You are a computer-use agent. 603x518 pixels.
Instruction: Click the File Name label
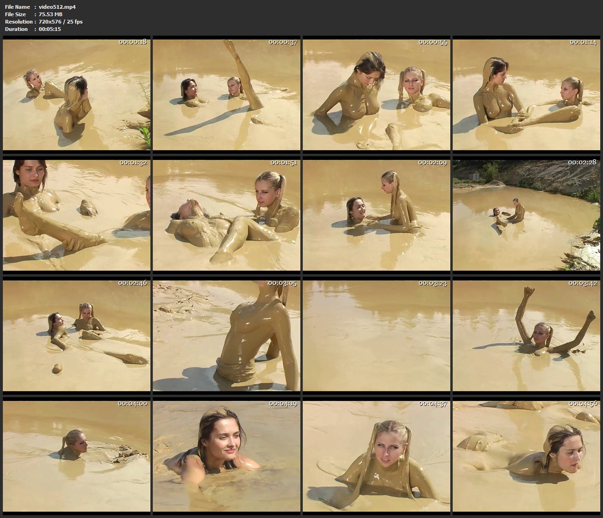(18, 7)
